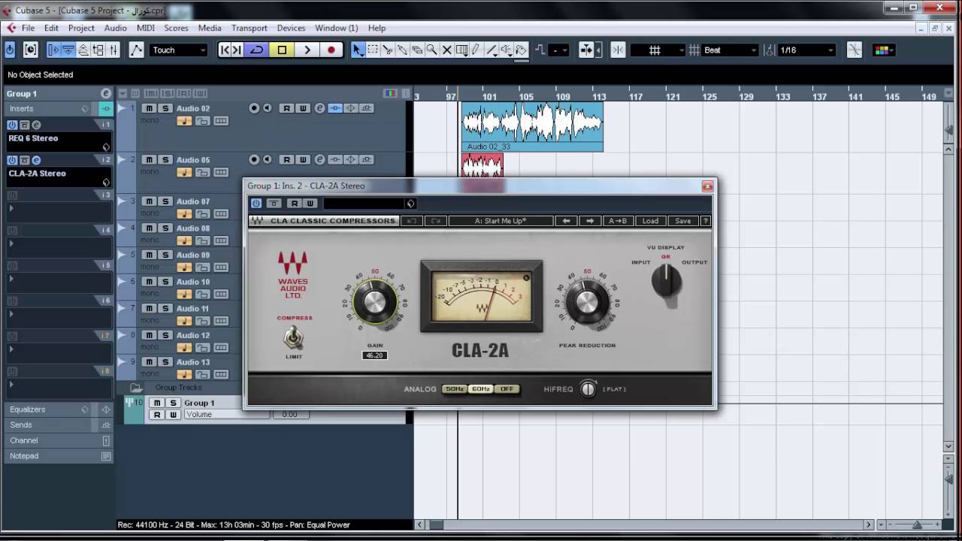The image size is (962, 541).
Task: Solo the Audio 05 track
Action: click(165, 160)
